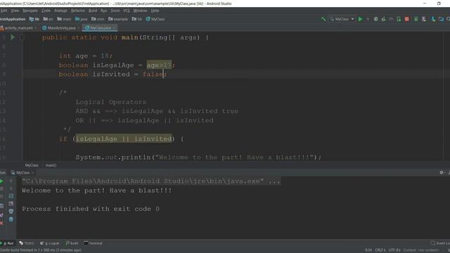Click the main breadcrumb folder
This screenshot has height=253, width=450.
click(64, 19)
